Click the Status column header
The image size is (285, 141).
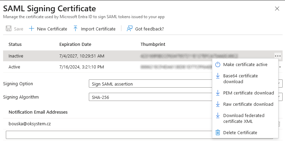pyautogui.click(x=15, y=44)
